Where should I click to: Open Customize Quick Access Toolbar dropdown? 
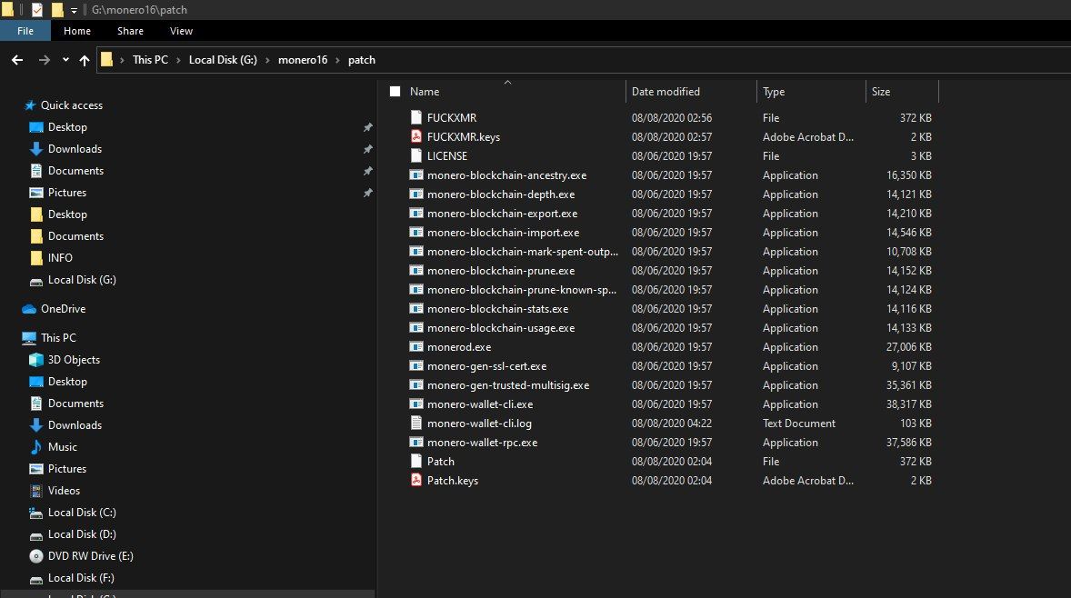click(74, 10)
